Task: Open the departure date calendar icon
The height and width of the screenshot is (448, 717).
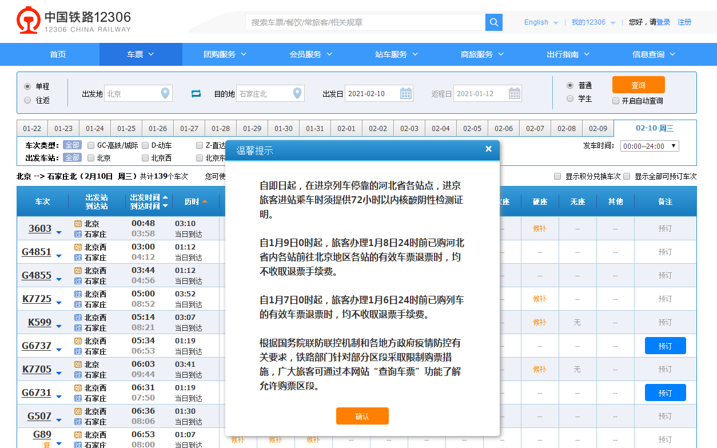Action: pyautogui.click(x=406, y=93)
